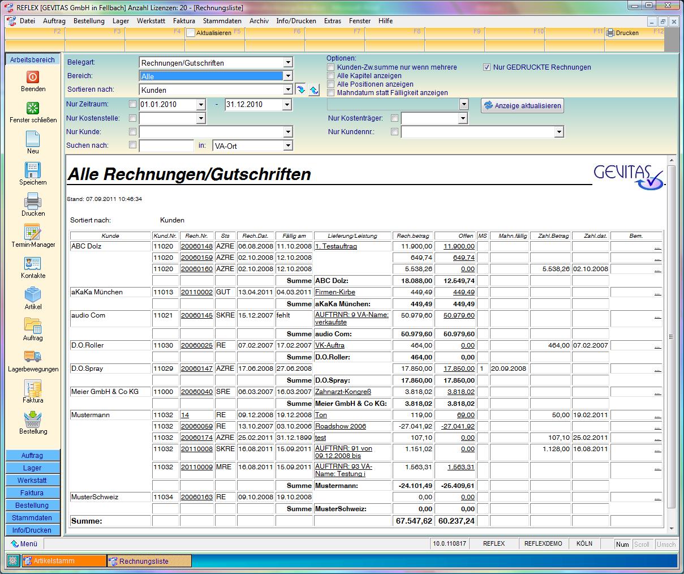
Task: Open the Nur Kostenträger dropdown
Action: click(x=463, y=118)
